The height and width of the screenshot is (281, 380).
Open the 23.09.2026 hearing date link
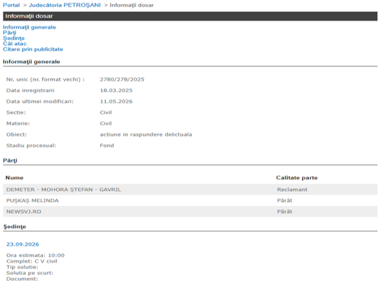(23, 244)
